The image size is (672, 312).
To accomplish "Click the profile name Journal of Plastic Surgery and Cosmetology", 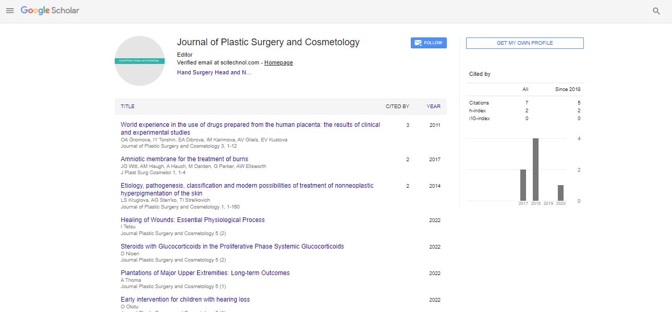I will tap(268, 43).
